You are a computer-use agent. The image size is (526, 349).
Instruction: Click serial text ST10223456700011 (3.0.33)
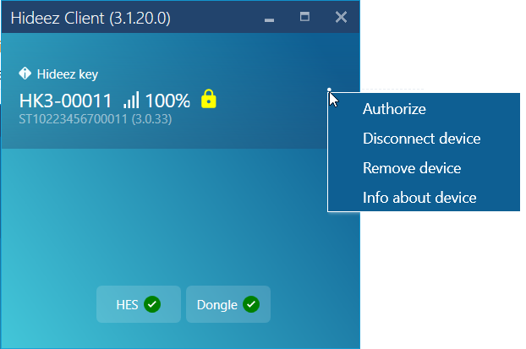tap(96, 119)
